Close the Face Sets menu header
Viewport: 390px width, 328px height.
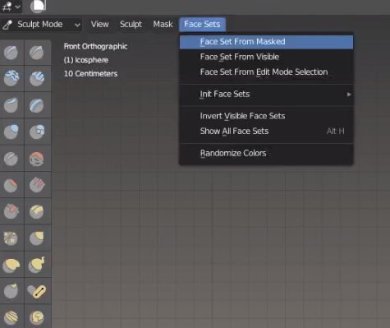(202, 25)
